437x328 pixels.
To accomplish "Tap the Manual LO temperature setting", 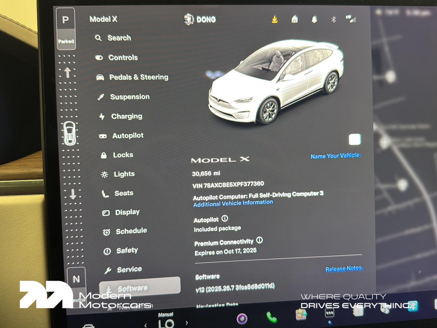I will (166, 320).
